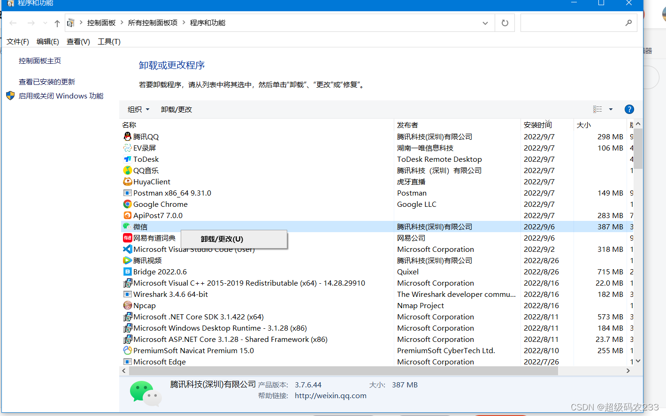Viewport: 666px width, 416px height.
Task: Click the ToDesk app icon
Action: coord(127,159)
